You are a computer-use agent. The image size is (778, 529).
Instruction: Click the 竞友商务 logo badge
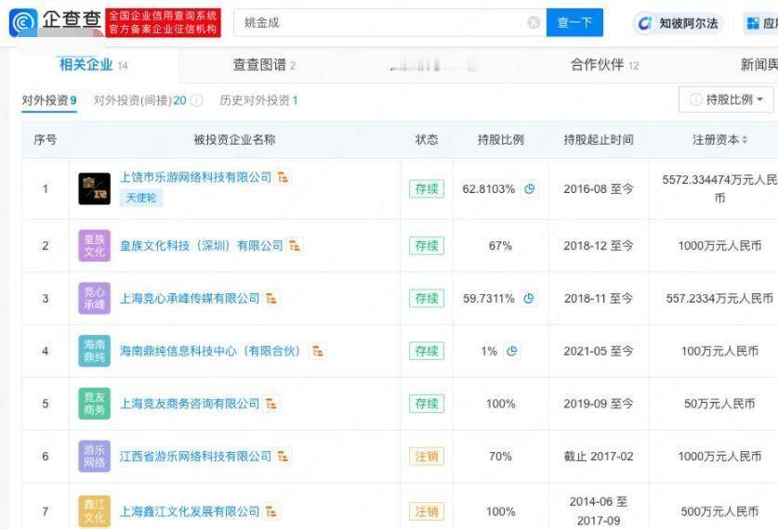click(94, 404)
